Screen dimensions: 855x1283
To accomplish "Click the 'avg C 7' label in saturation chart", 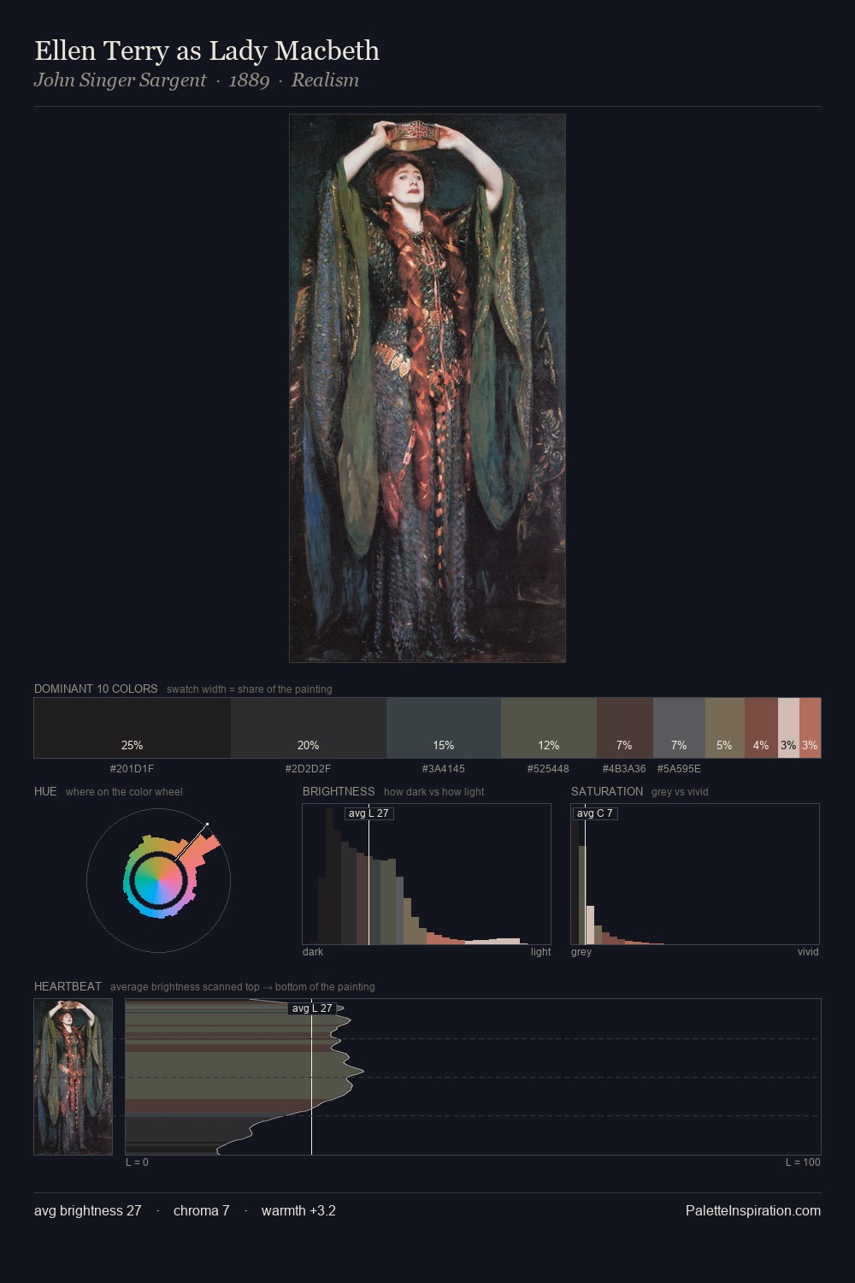I will 595,813.
